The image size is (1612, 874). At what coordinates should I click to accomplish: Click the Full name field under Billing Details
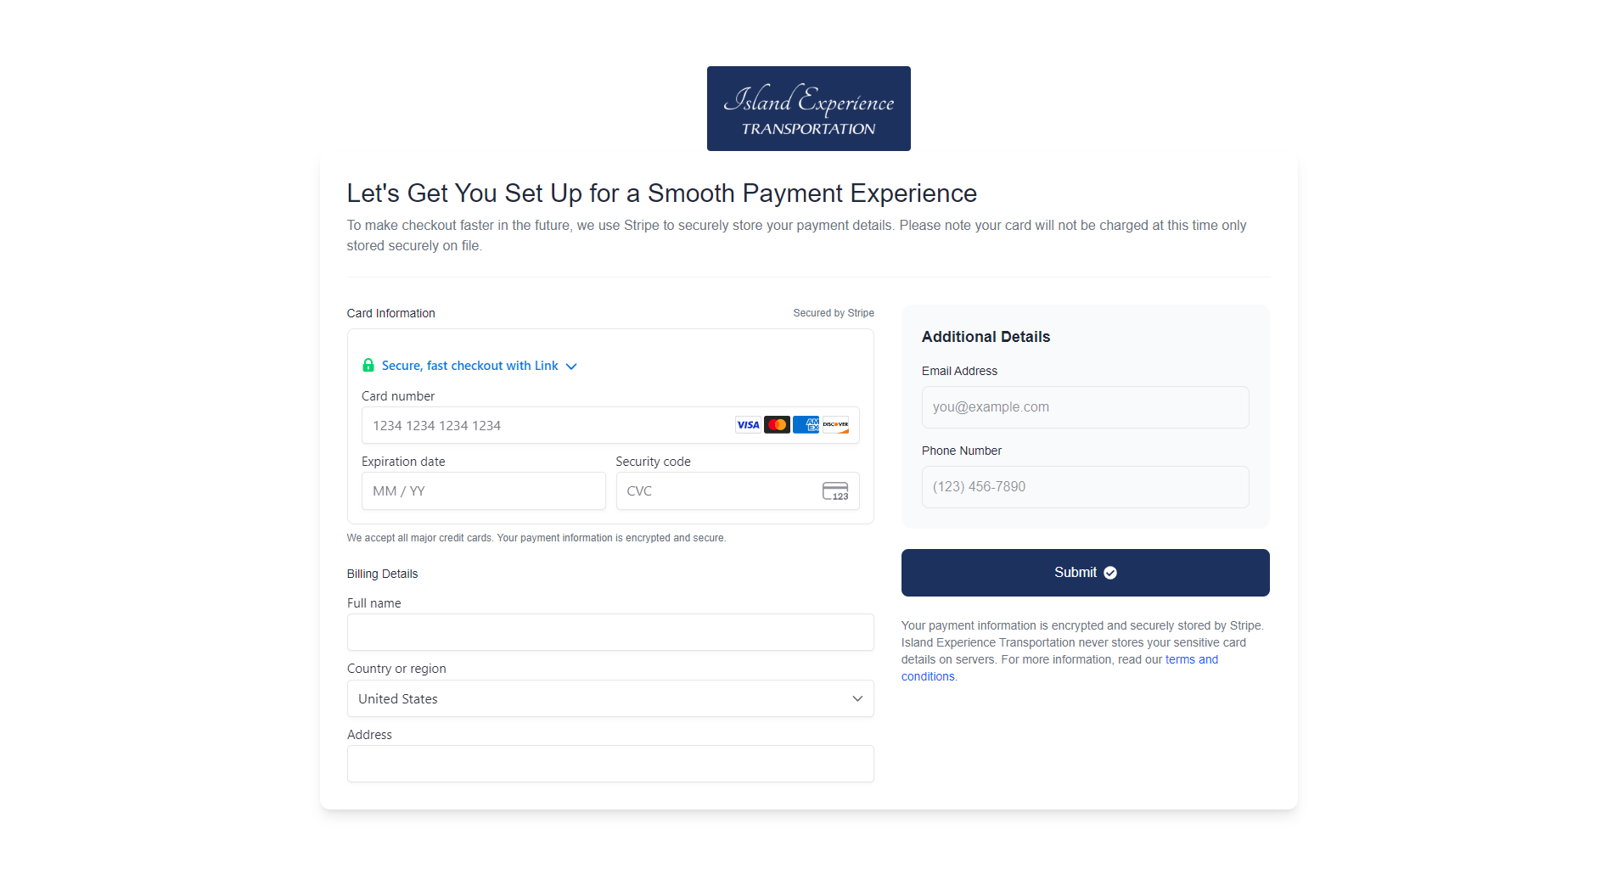click(609, 631)
